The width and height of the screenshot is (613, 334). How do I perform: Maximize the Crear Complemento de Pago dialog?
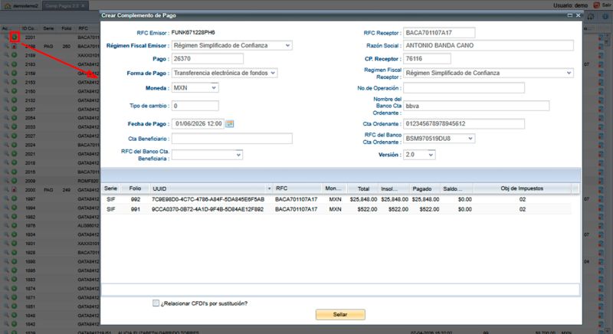point(569,15)
